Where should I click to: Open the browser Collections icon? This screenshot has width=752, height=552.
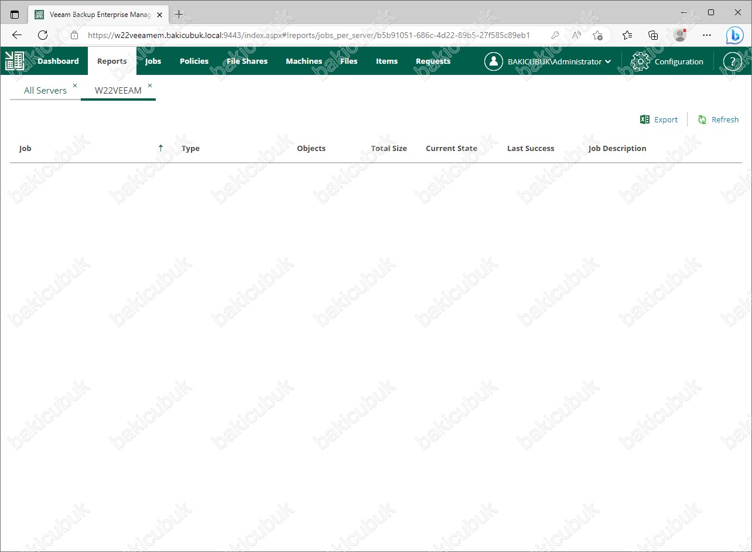pyautogui.click(x=653, y=35)
